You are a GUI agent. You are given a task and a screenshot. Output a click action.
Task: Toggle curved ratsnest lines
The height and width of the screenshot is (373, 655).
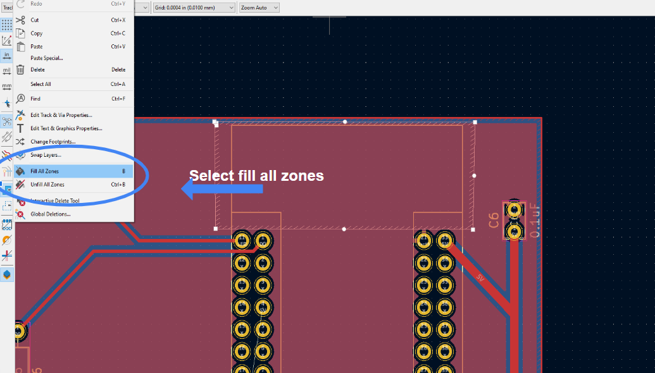pos(7,137)
